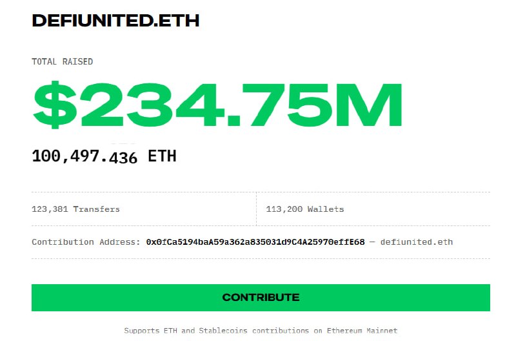Click the word Wallets in the stats row
The image size is (516, 341).
[x=326, y=209]
